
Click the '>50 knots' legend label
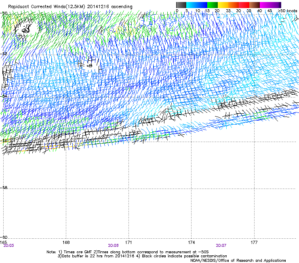pyautogui.click(x=287, y=11)
